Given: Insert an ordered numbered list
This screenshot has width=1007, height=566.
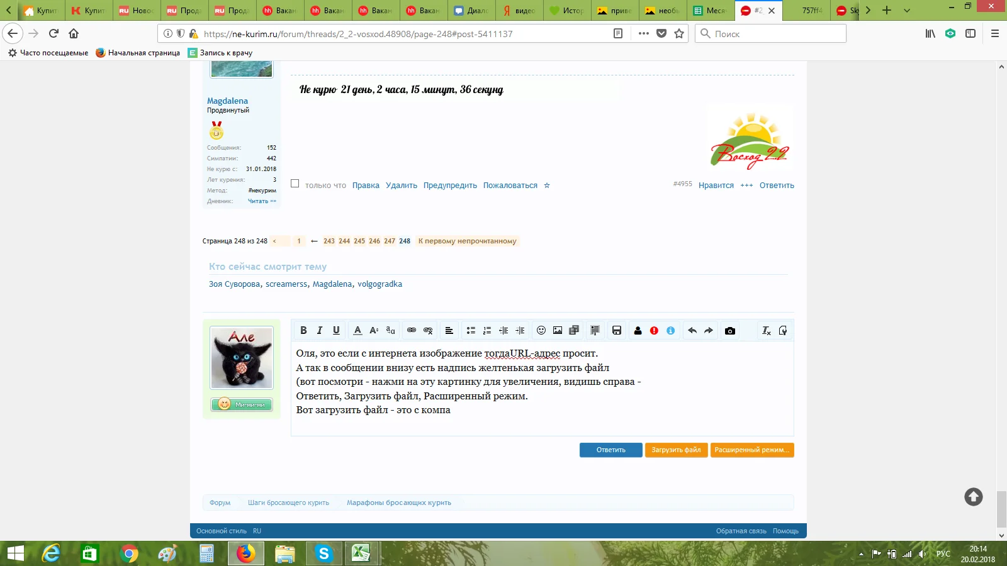Looking at the screenshot, I should coord(487,330).
